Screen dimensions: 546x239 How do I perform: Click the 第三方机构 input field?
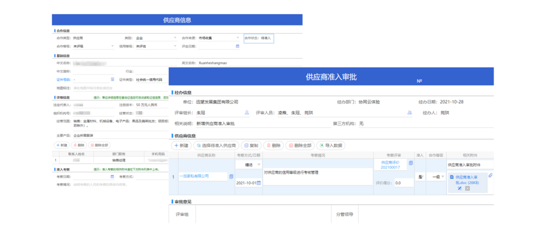coord(425,124)
